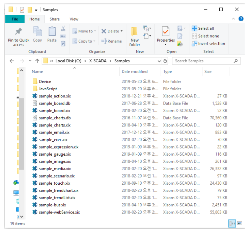
Task: Click the Cut scissors icon
Action: 63,29
